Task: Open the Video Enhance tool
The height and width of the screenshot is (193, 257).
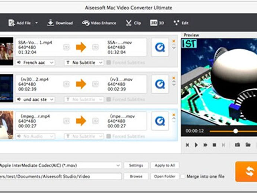Action: click(x=99, y=23)
